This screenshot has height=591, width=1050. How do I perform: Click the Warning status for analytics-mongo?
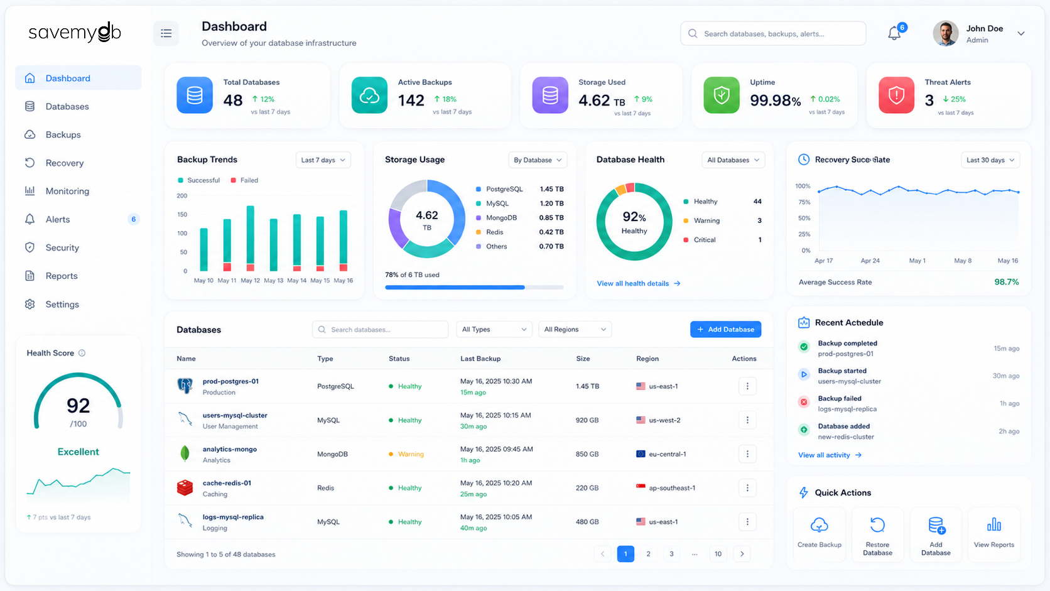(x=406, y=454)
